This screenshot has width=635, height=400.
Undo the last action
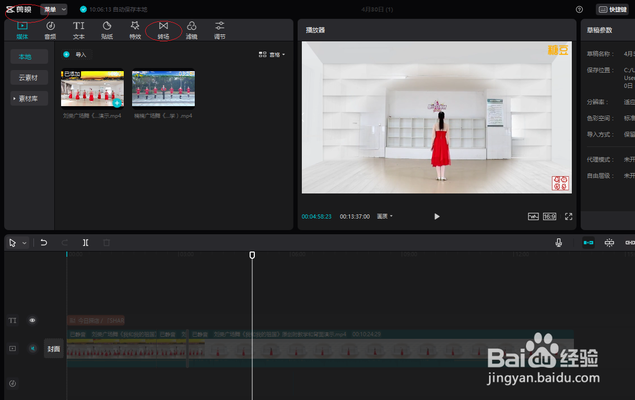click(44, 243)
